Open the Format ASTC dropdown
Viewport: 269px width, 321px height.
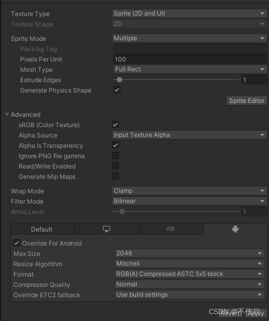coord(189,274)
